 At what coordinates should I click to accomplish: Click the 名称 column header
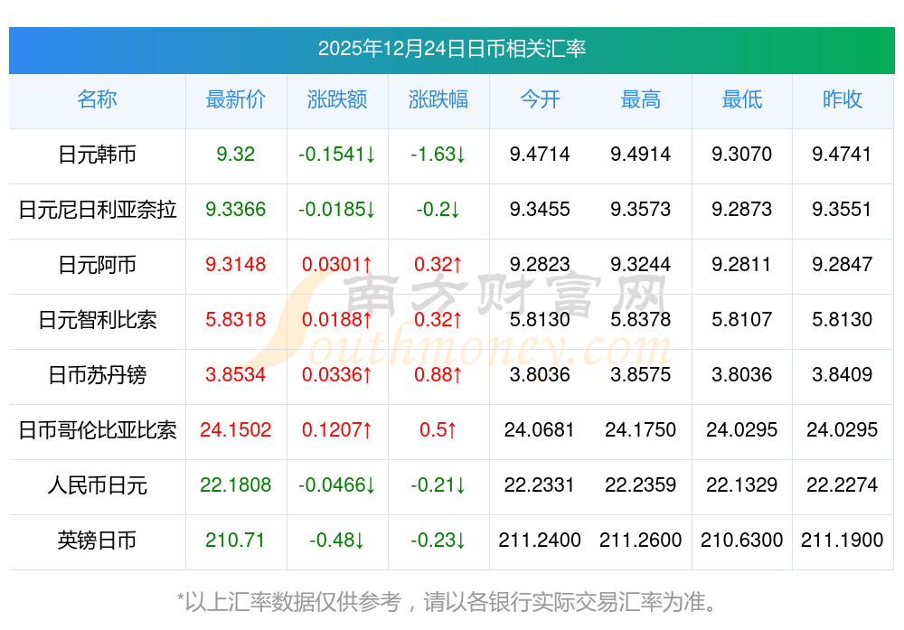97,99
